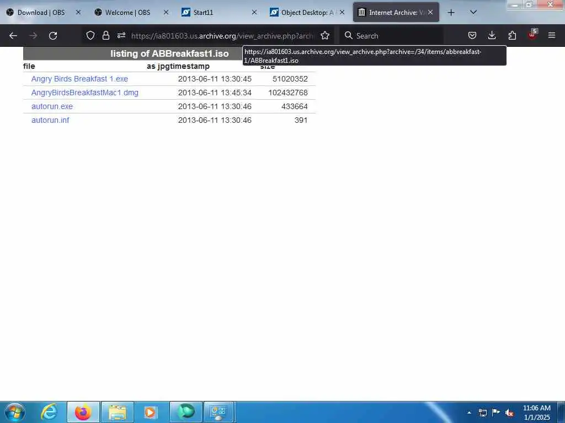Open the autorun.inf file link

click(x=50, y=120)
